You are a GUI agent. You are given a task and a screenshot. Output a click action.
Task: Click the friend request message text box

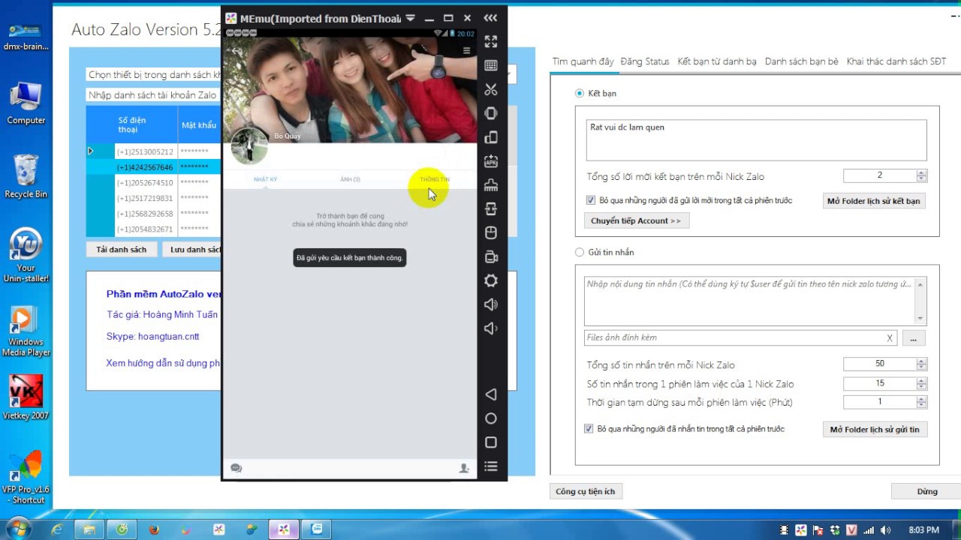pos(757,139)
